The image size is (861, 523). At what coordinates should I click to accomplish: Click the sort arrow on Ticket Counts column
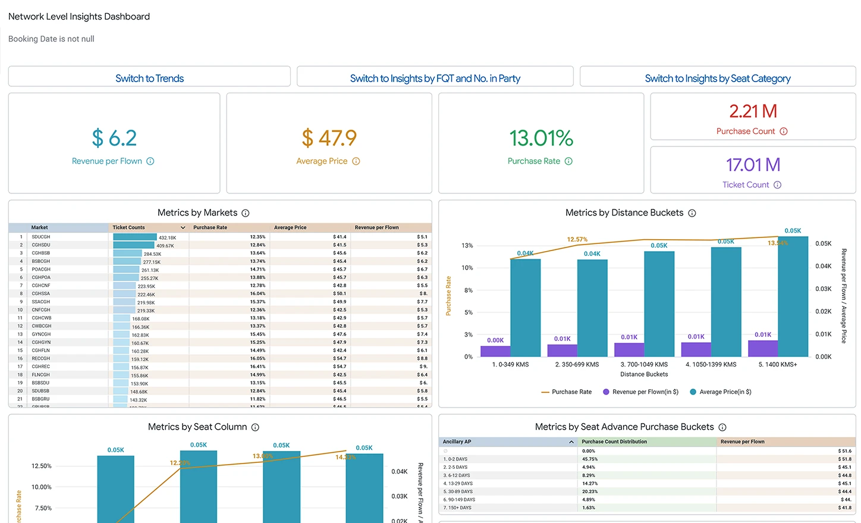(x=183, y=228)
